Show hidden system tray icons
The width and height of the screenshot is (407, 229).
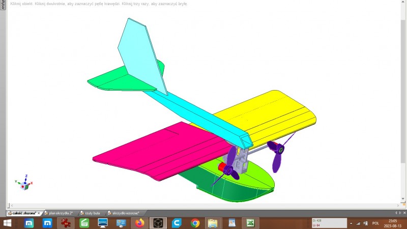pyautogui.click(x=351, y=223)
